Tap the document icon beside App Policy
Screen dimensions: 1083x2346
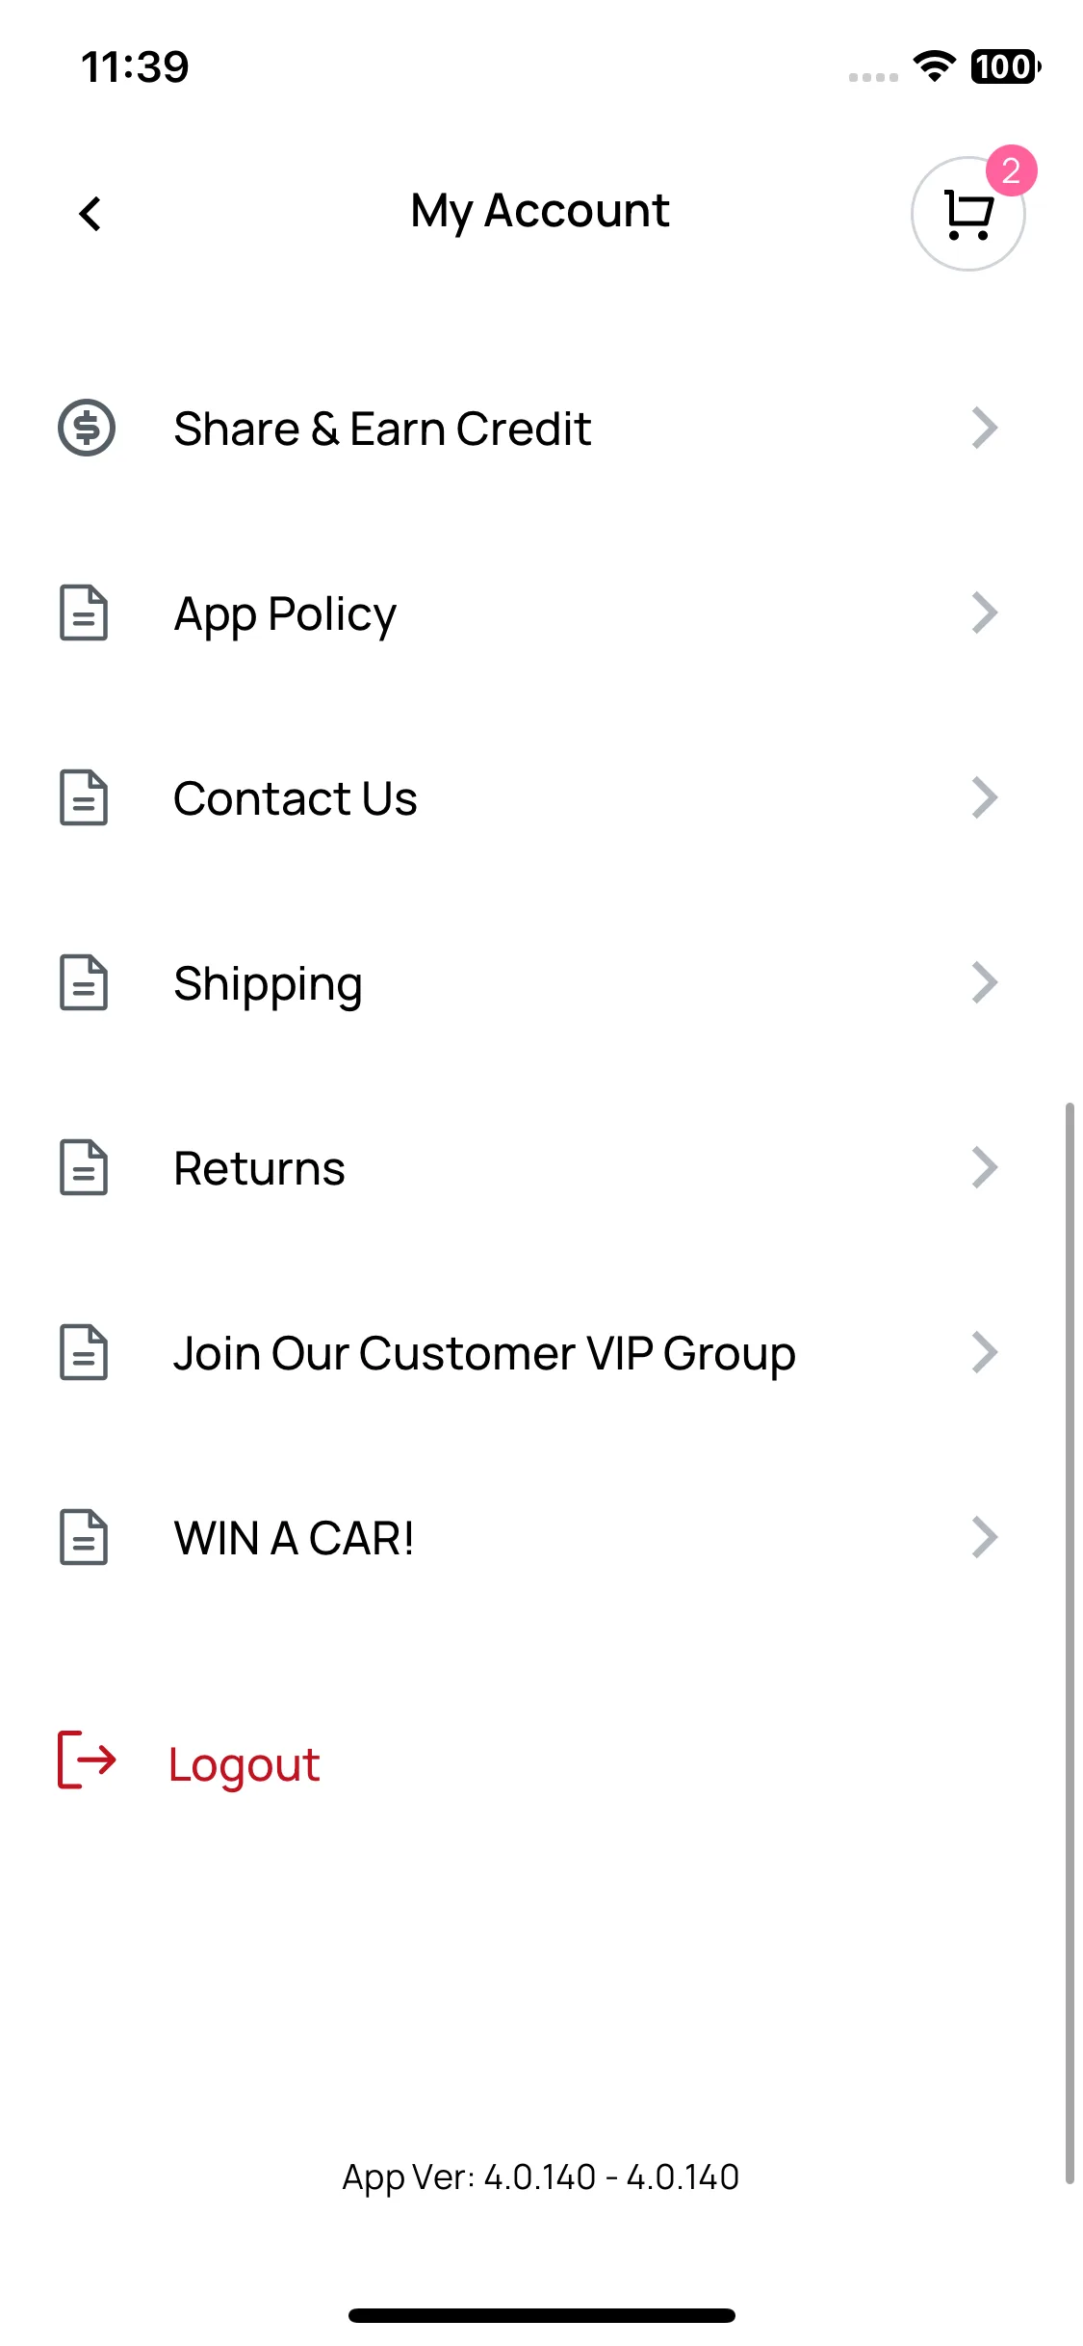84,613
